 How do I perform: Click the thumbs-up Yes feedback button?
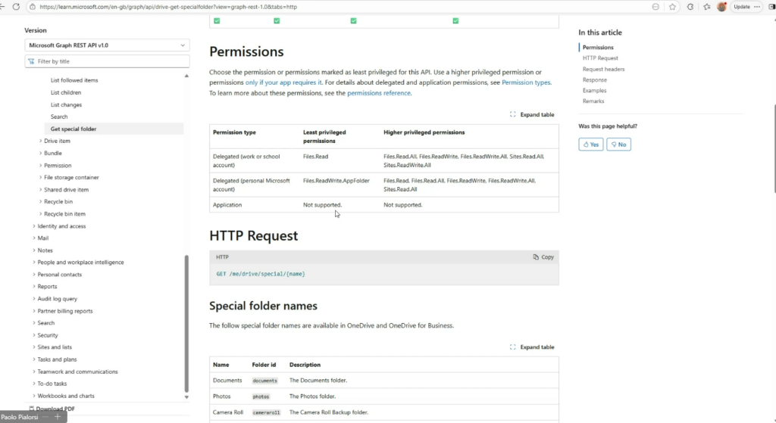coord(591,145)
